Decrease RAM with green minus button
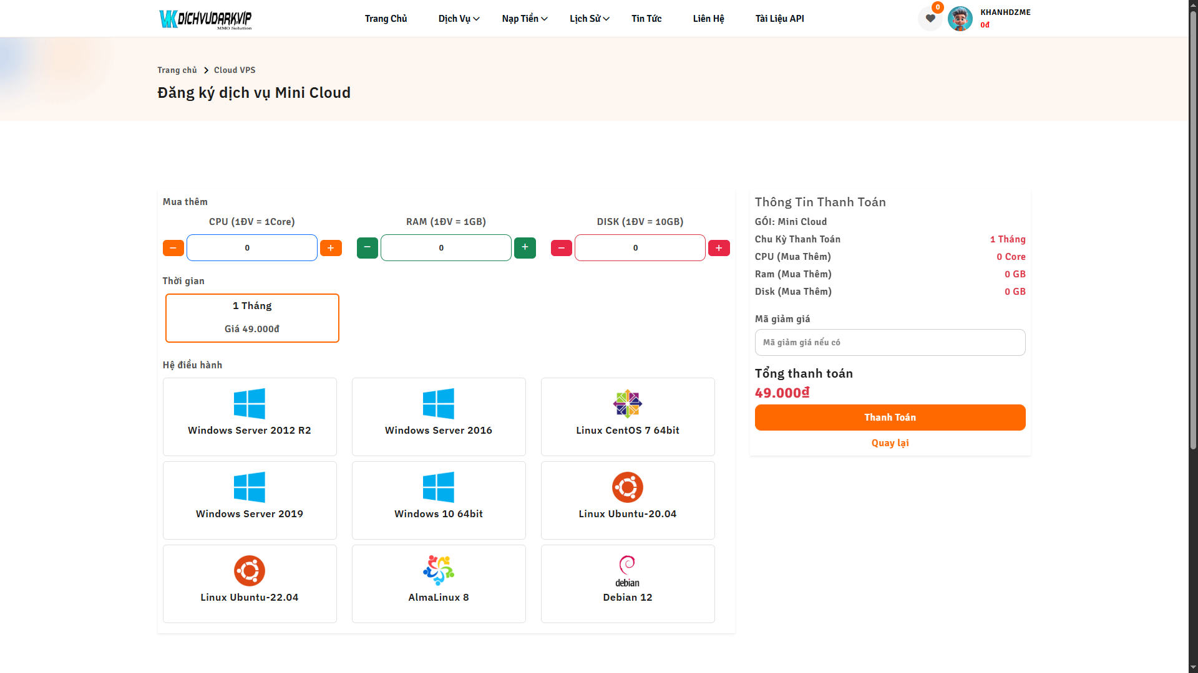Viewport: 1198px width, 673px height. [368, 247]
